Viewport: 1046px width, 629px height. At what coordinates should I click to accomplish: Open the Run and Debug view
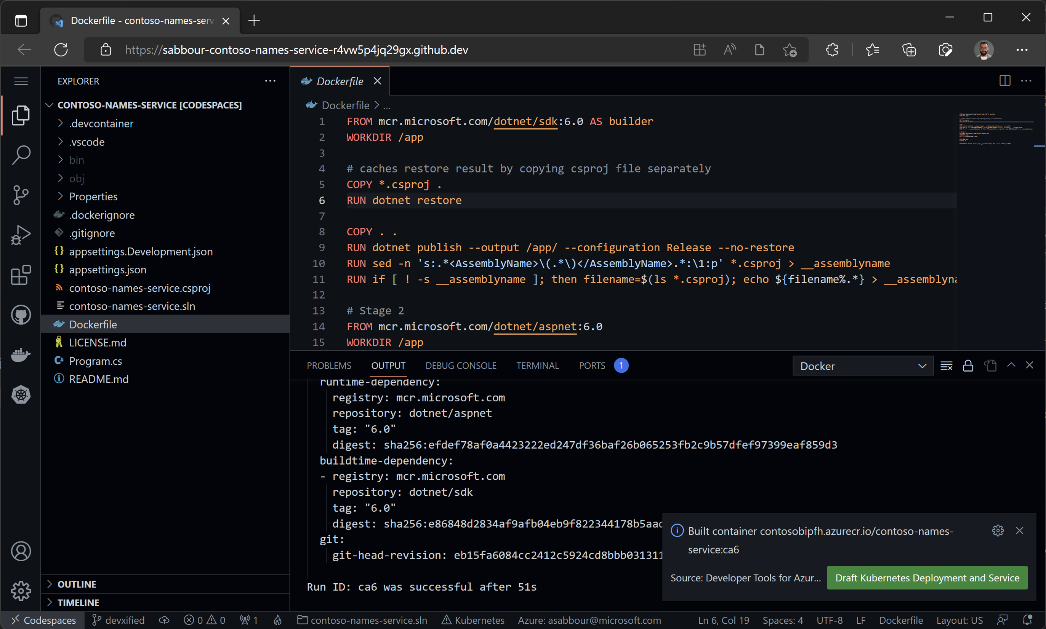[20, 235]
